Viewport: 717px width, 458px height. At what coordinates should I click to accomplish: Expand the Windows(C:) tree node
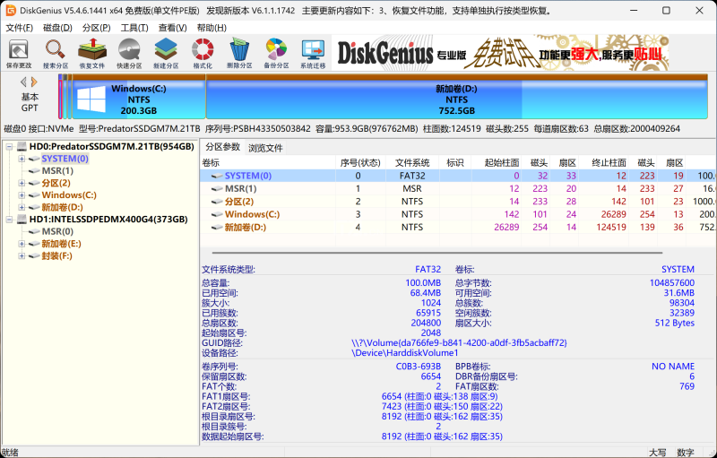[x=22, y=195]
